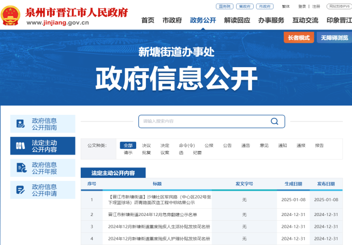Click the 国务院 quick link button
Image resolution: width=352 pixels, height=245 pixels.
[x=224, y=6]
